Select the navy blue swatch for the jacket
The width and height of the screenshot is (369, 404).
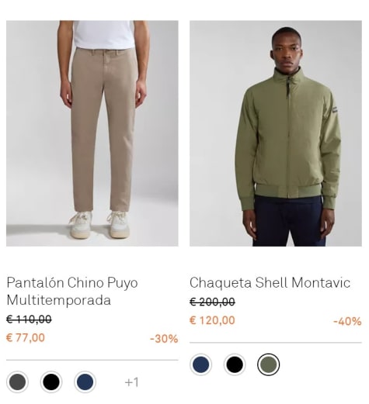pos(201,364)
